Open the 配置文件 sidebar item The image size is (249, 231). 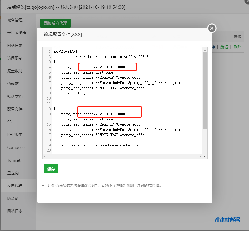[x=15, y=109]
